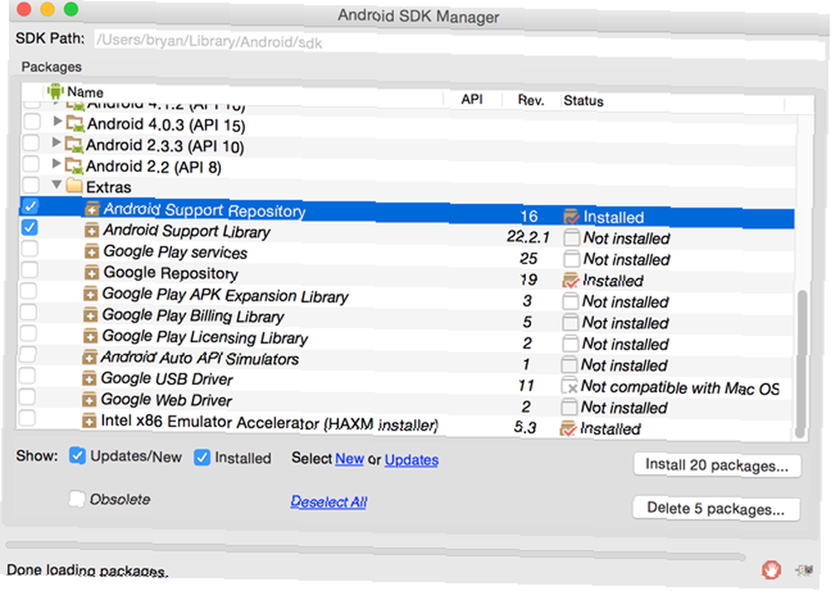Select the Google Play services row name
Image resolution: width=831 pixels, height=591 pixels.
click(x=175, y=253)
